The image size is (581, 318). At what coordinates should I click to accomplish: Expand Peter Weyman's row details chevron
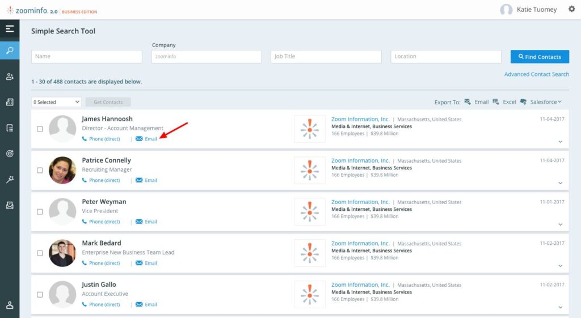[x=560, y=224]
